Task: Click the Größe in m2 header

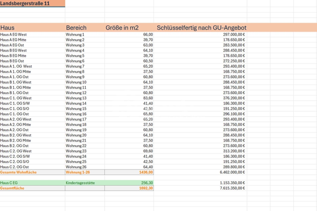Action: tap(129, 28)
